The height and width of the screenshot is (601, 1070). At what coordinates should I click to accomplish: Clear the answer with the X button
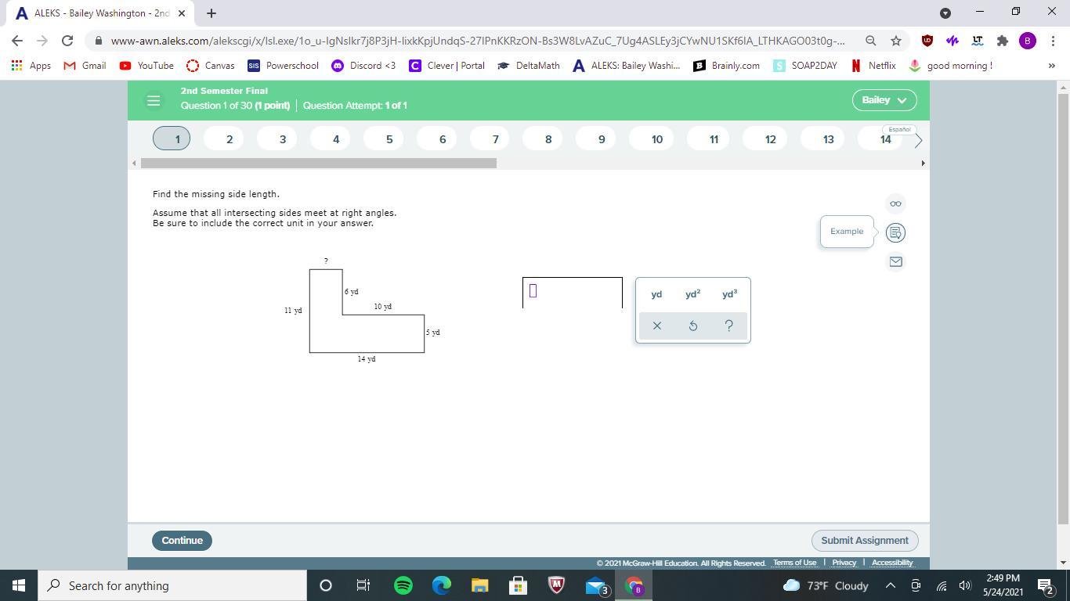click(657, 326)
